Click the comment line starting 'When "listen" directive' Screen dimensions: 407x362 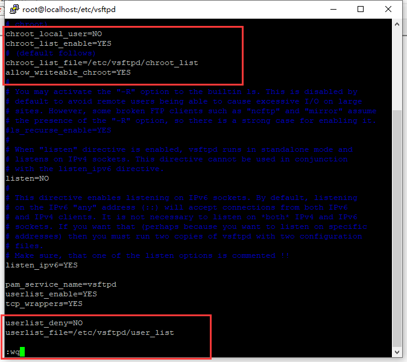tap(179, 149)
